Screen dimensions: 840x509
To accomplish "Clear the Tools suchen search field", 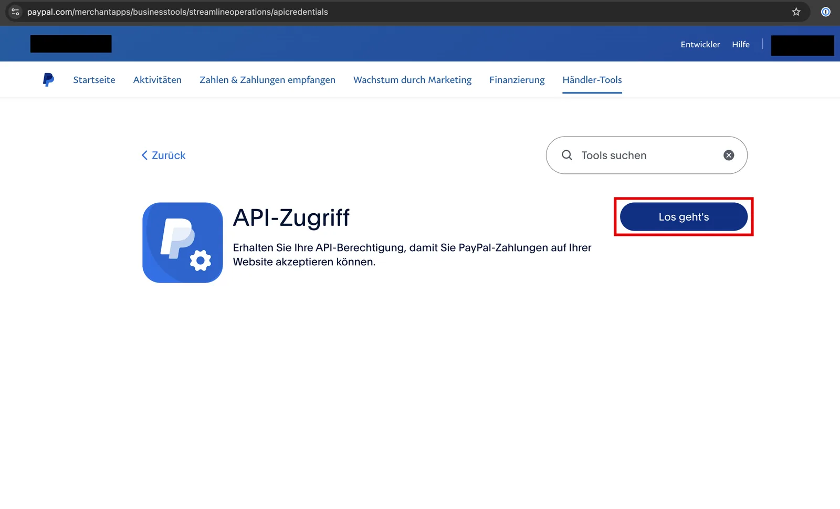I will click(729, 155).
